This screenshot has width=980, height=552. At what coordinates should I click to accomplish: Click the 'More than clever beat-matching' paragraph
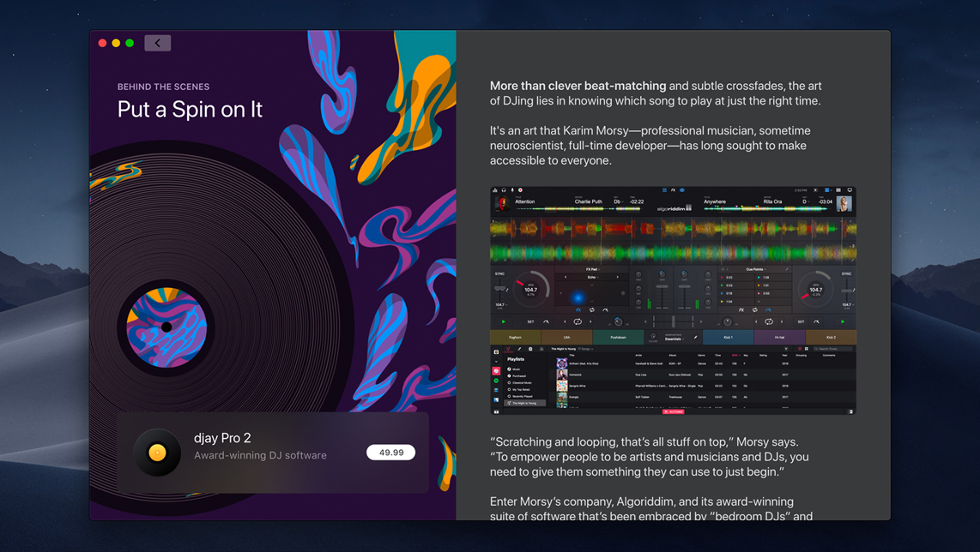656,93
